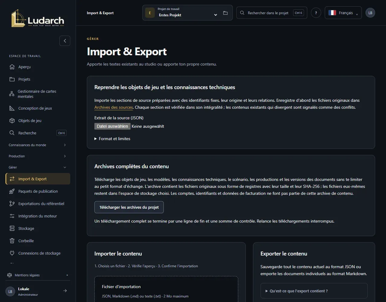Click the Datei auswählen file button

[x=112, y=126]
